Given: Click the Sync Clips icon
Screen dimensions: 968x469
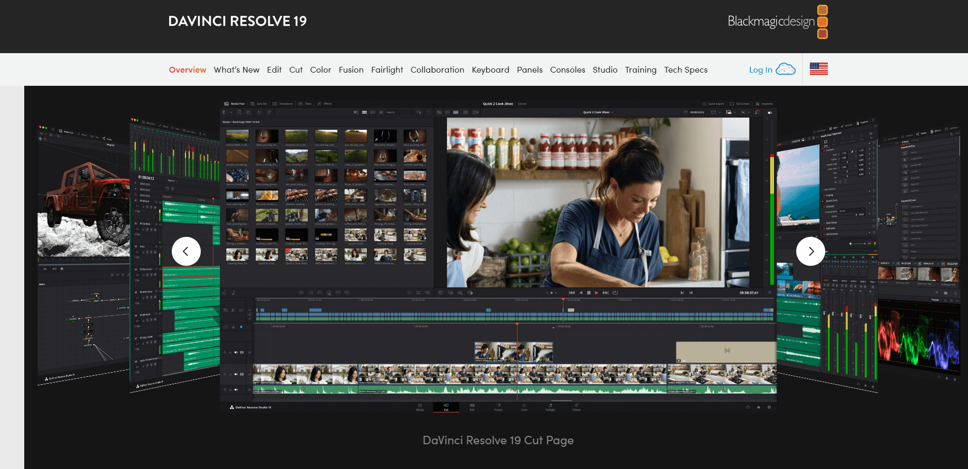Looking at the screenshot, I should tap(259, 112).
